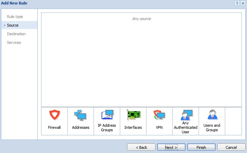Click Finish to complete the rule
The image size is (247, 153).
pyautogui.click(x=201, y=147)
